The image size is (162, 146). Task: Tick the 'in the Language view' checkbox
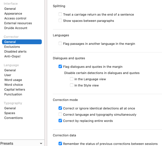point(72,79)
